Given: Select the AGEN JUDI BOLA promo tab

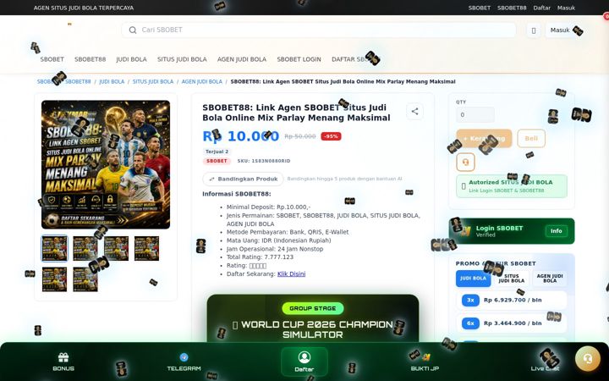Looking at the screenshot, I should 550,279.
